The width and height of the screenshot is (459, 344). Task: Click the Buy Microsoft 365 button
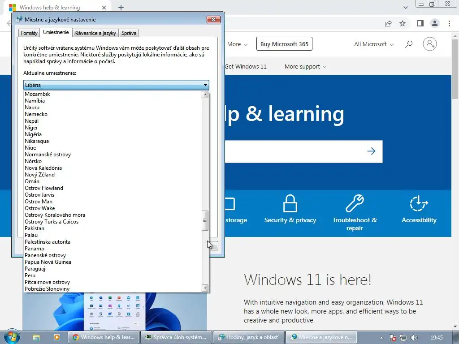pyautogui.click(x=284, y=44)
